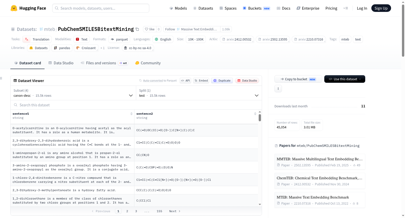Open the Pricing page
Screen dimensions: 405x218
pyautogui.click(x=331, y=8)
